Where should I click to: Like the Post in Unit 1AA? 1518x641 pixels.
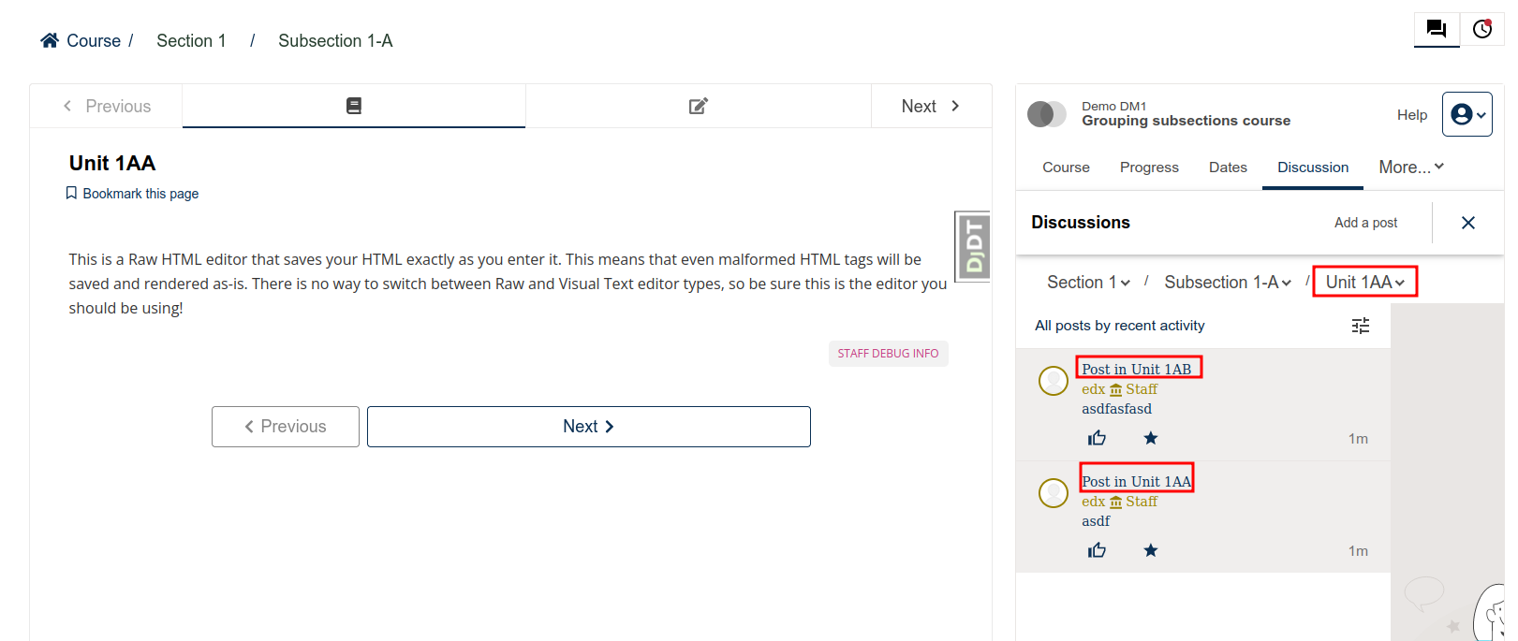[x=1097, y=550]
